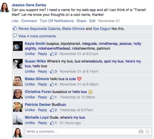Click Share under Jessica's post

81,21
